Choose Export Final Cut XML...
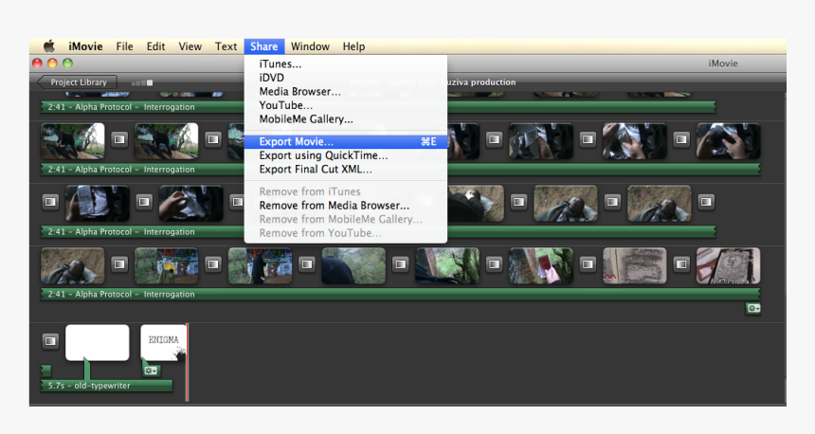Image resolution: width=815 pixels, height=434 pixels. coord(346,169)
